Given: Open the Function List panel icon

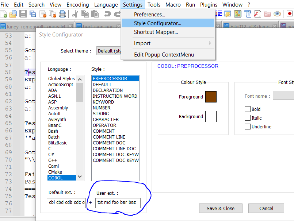Looking at the screenshot, I should [x=257, y=14].
